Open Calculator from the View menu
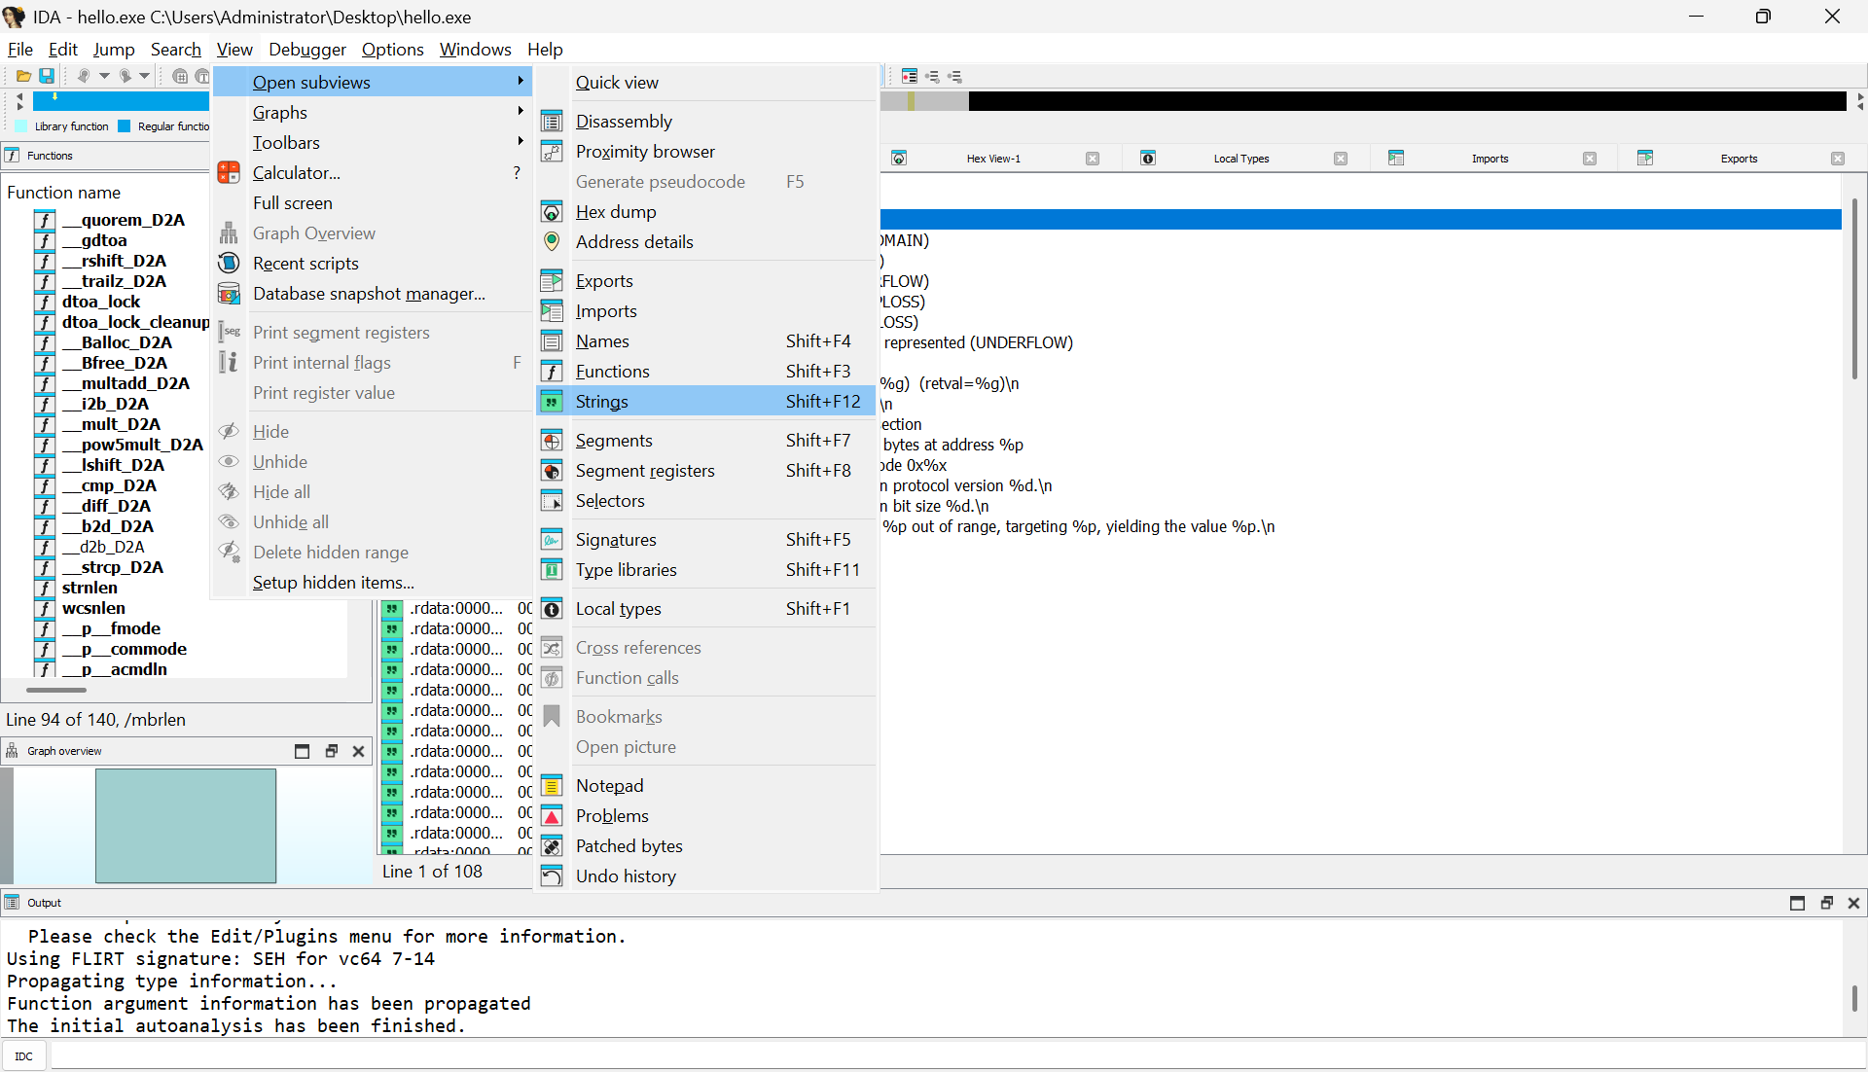The image size is (1868, 1072). pos(296,173)
